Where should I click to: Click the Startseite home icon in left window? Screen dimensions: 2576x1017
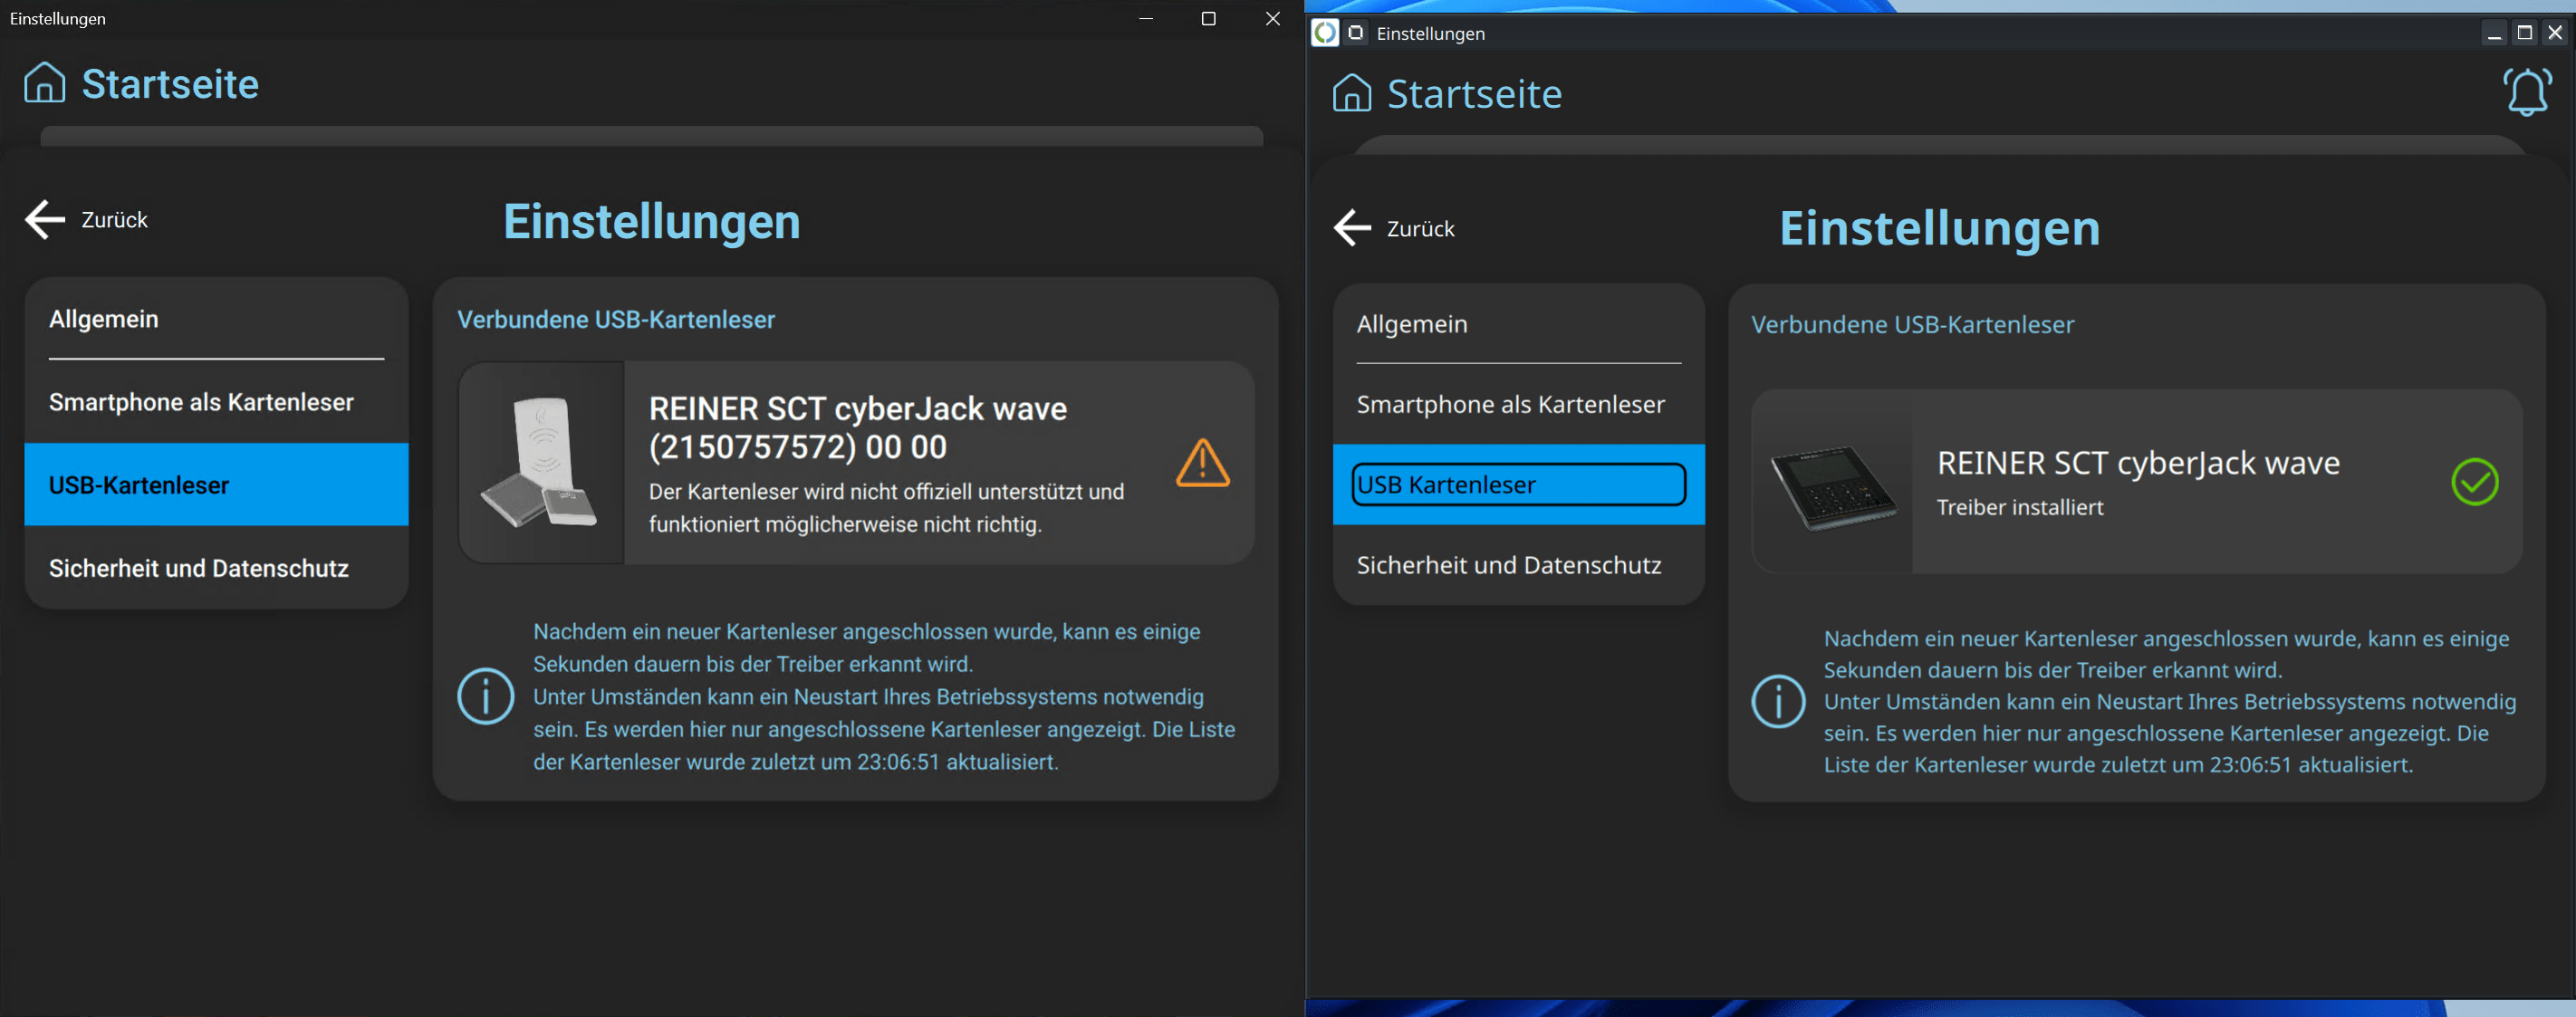pyautogui.click(x=44, y=84)
